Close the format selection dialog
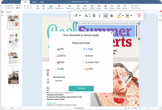 (112, 33)
